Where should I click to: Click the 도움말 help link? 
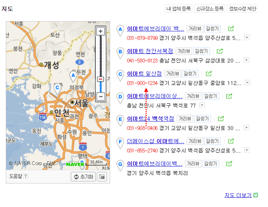tap(16, 176)
